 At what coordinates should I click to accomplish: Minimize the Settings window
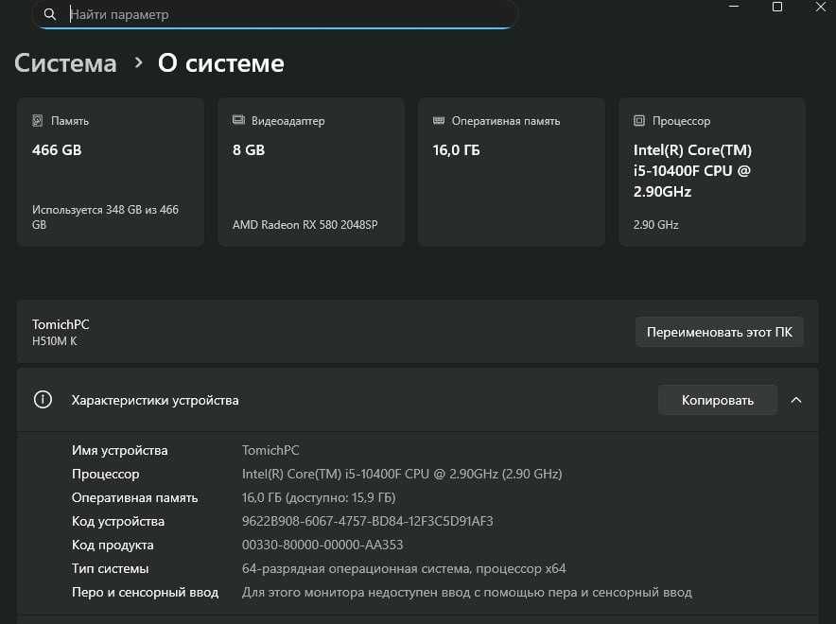(734, 7)
